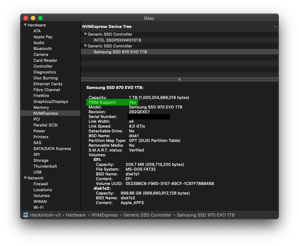Select Thunderbolt in sidebar
Screen dimensions: 299x246
coord(45,166)
